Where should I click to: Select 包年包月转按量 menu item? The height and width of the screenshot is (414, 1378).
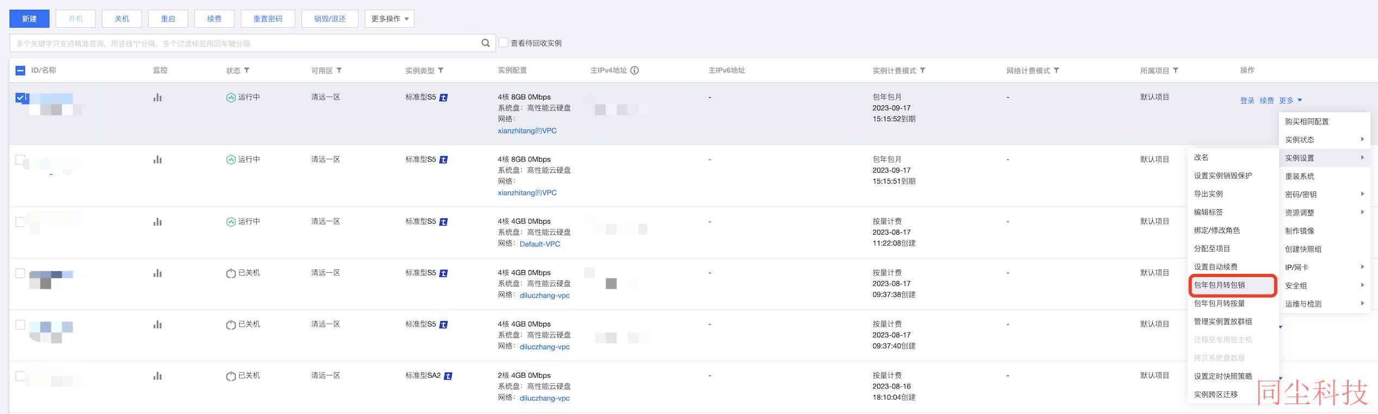click(x=1233, y=303)
